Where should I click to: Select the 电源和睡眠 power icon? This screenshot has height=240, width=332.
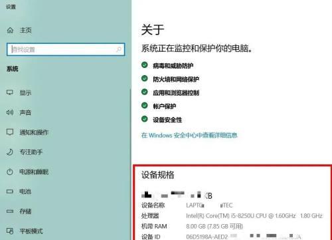point(10,172)
